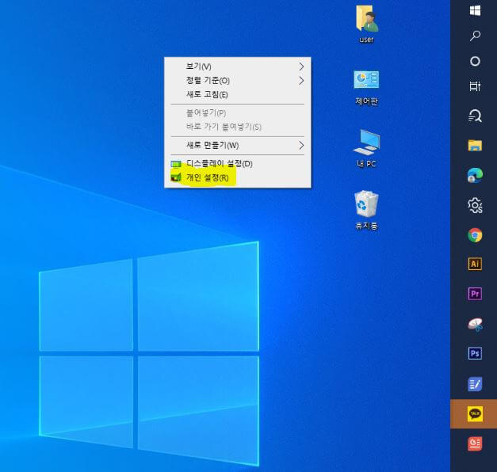
Task: Click the disabled 바로 가기 붙여넣기(S) entry
Action: [238, 127]
